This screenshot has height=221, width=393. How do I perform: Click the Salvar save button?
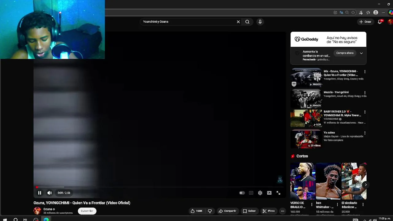249,211
